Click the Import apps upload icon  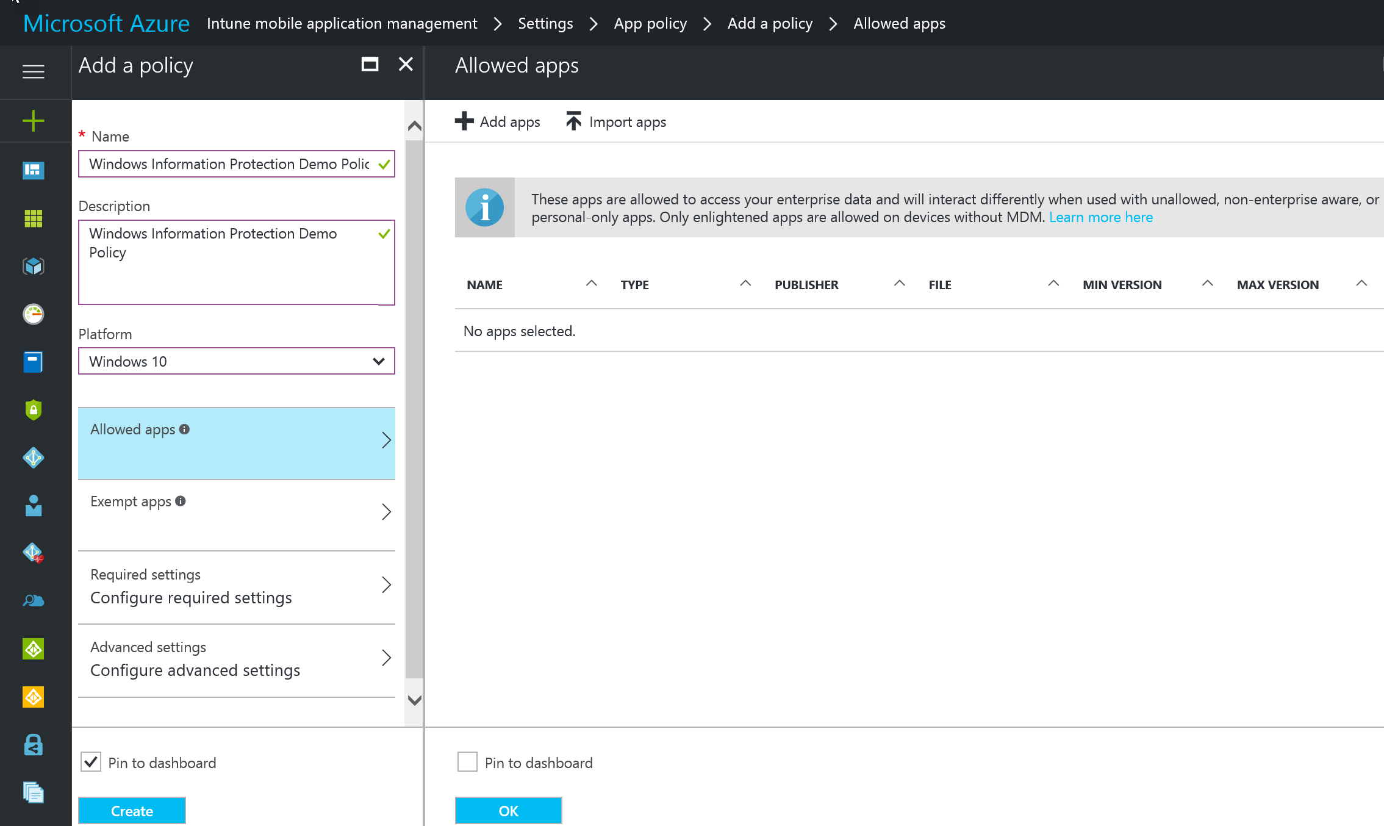573,121
